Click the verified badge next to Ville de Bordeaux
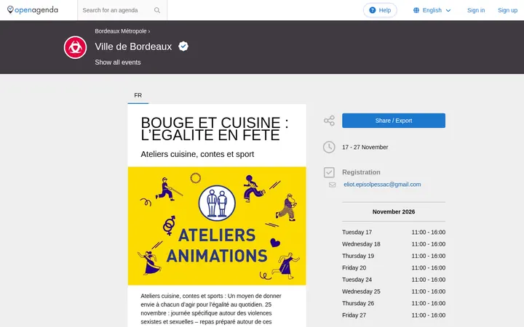Viewport: 524px width, 327px height. (183, 47)
